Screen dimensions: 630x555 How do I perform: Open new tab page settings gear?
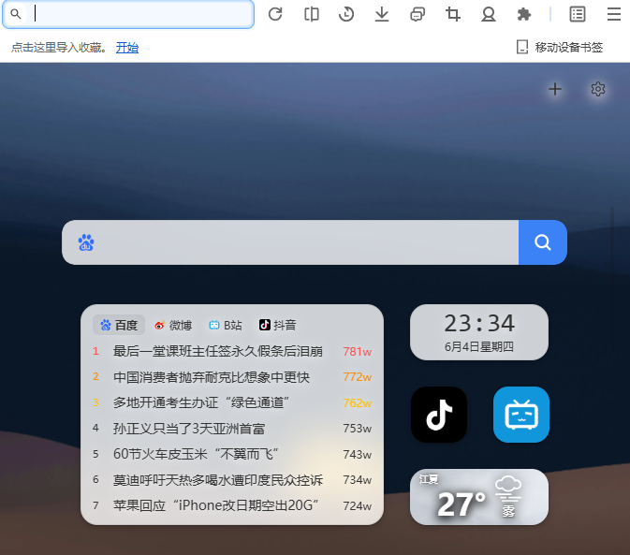click(x=598, y=89)
